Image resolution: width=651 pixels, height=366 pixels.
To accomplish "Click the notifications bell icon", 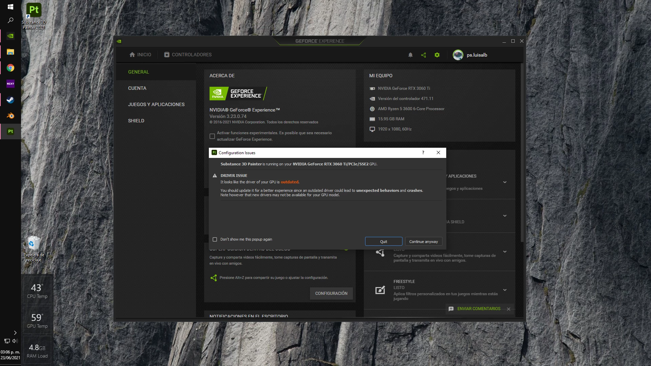I will click(x=410, y=55).
